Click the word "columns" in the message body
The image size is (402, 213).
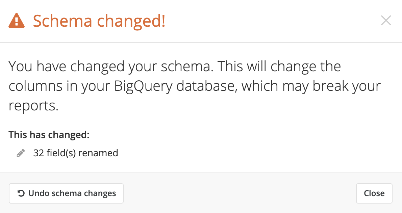point(35,86)
